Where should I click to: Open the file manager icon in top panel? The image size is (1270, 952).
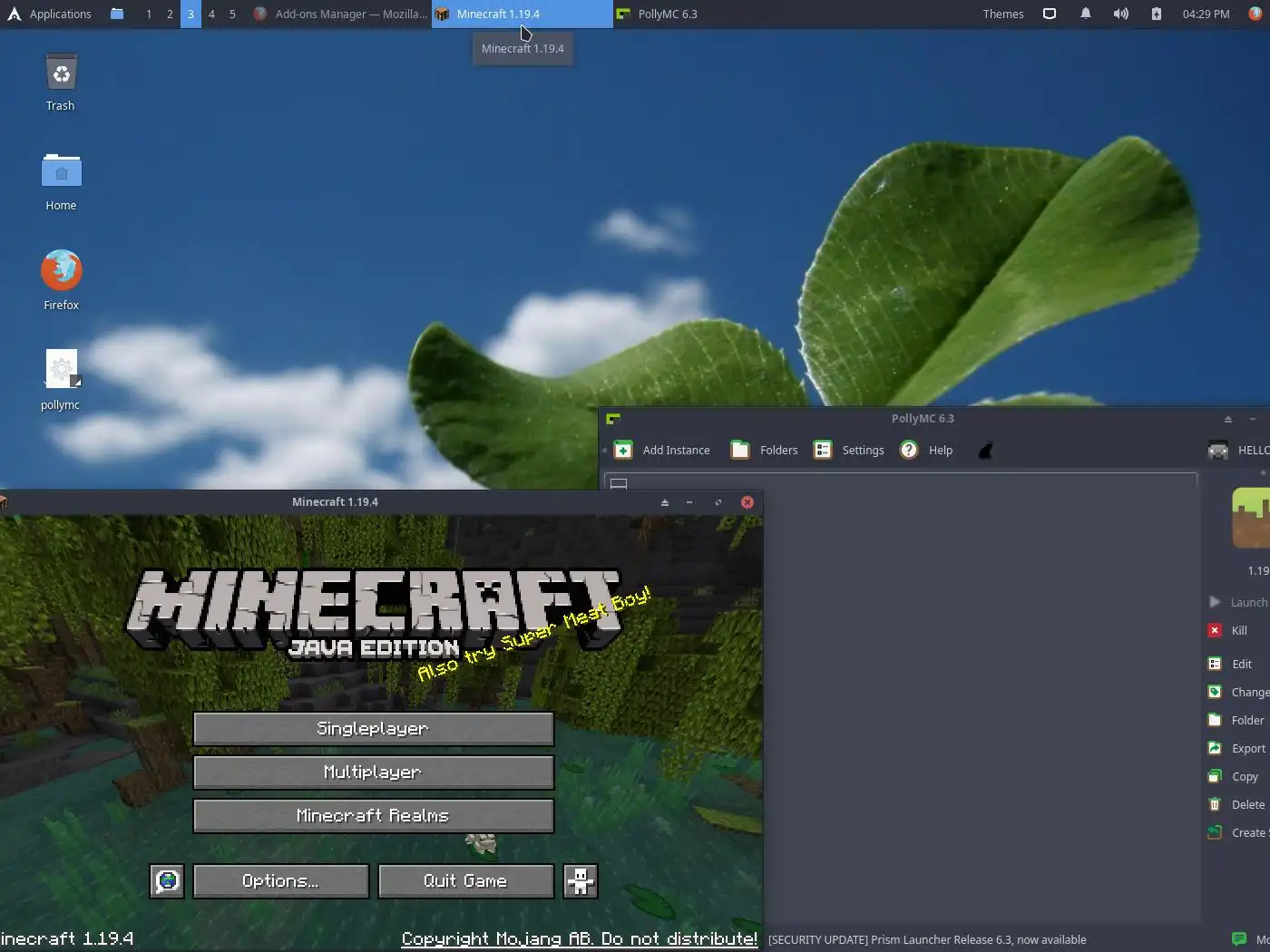coord(117,14)
